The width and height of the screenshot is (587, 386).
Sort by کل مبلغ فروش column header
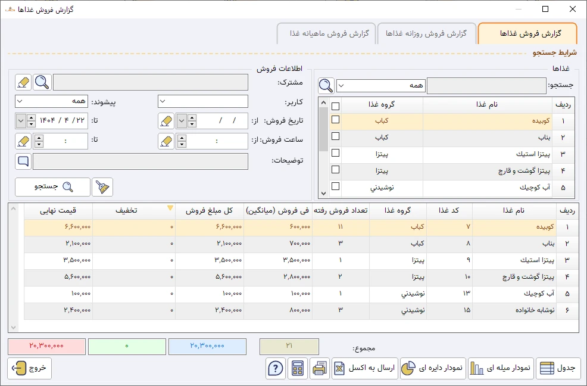click(210, 211)
